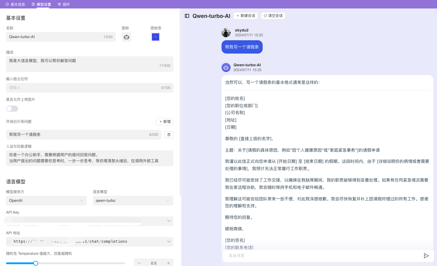Screen dimensions: 437x266
Task: Collapse chat sidebar via panel icon beside Qwen-turbo-AI
Action: [x=187, y=16]
